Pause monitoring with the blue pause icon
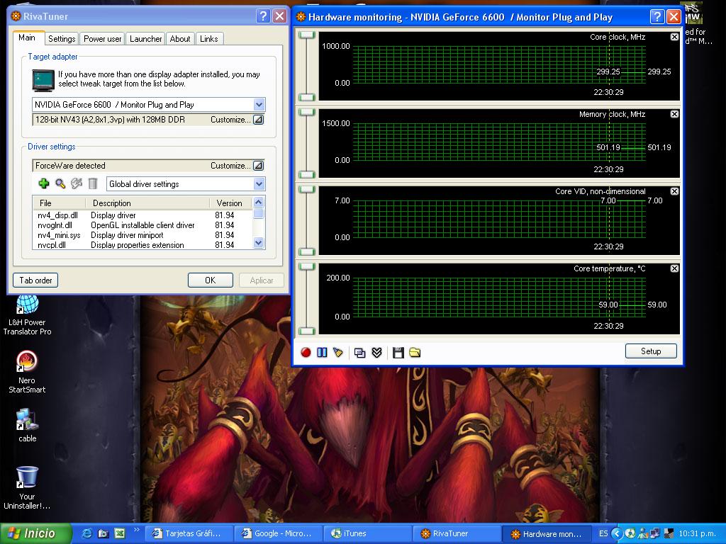This screenshot has height=544, width=726. coord(322,352)
